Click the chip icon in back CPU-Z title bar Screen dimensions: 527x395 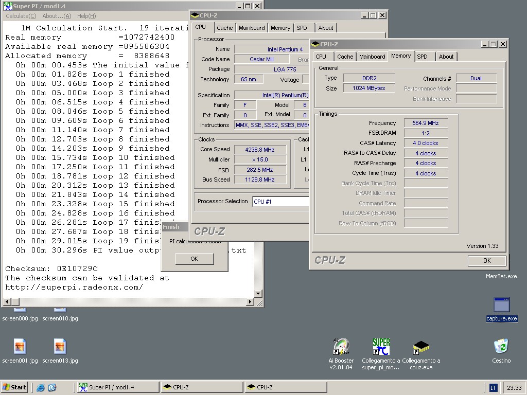click(x=195, y=15)
